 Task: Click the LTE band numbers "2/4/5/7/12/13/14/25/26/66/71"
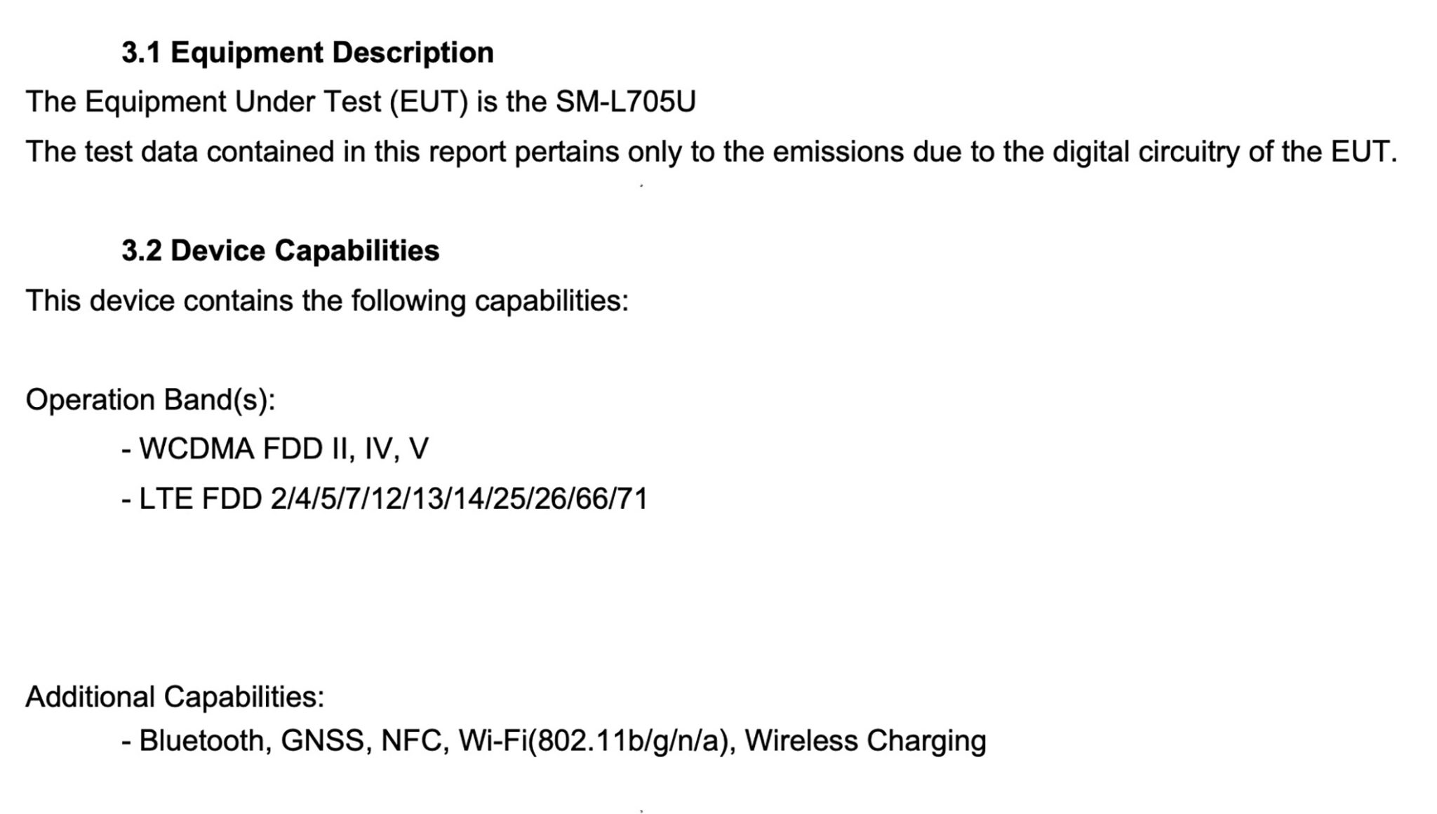459,499
